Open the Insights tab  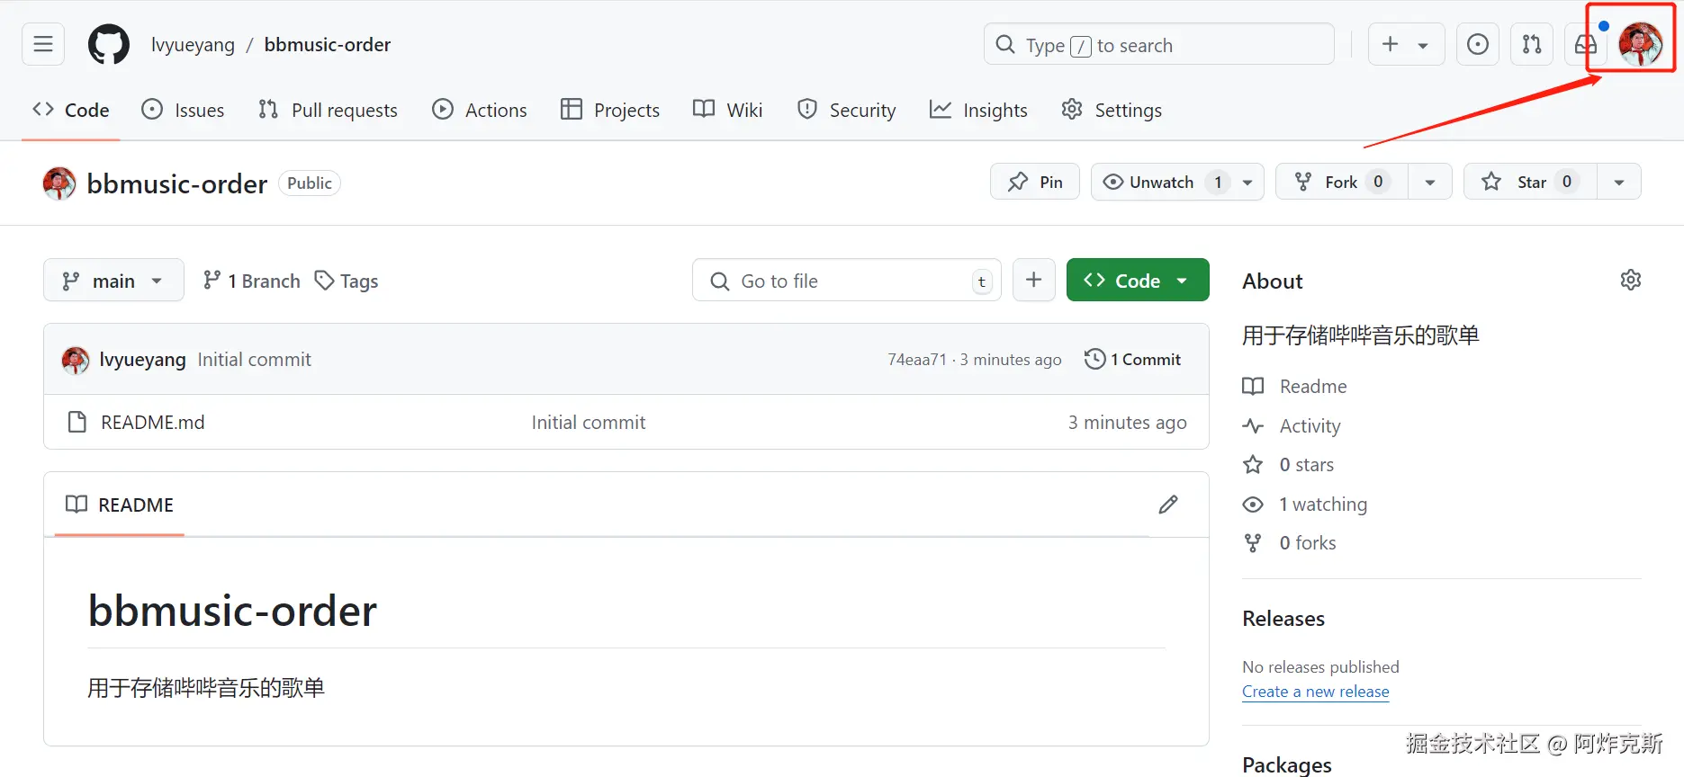tap(978, 110)
